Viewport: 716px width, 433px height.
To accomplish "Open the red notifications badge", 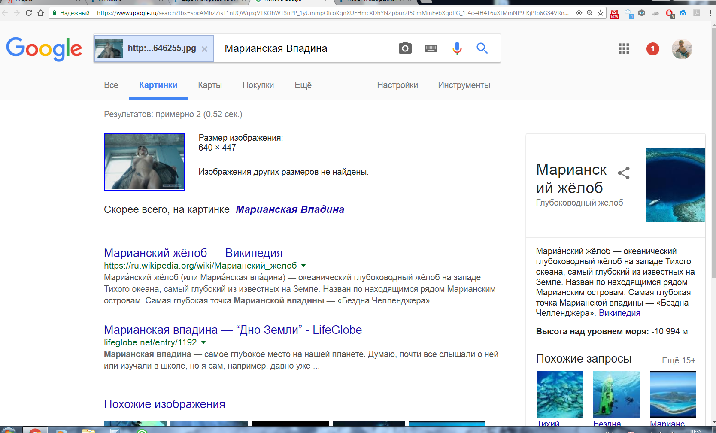I will pyautogui.click(x=652, y=49).
